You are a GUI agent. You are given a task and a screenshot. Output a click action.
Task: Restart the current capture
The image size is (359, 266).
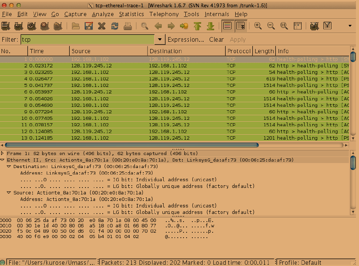pyautogui.click(x=58, y=26)
